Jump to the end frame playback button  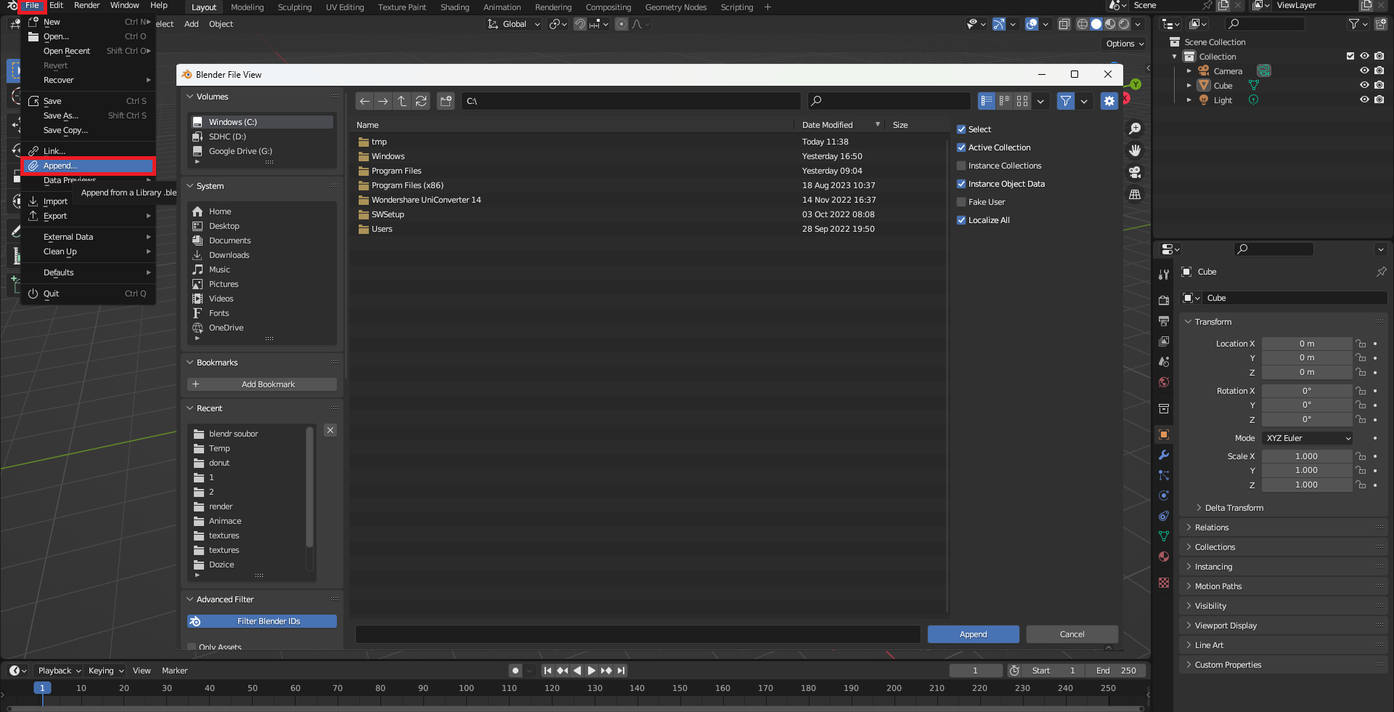[621, 671]
